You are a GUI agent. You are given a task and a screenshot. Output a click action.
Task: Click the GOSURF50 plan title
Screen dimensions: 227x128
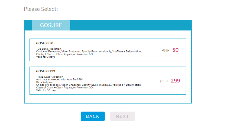coord(45,43)
